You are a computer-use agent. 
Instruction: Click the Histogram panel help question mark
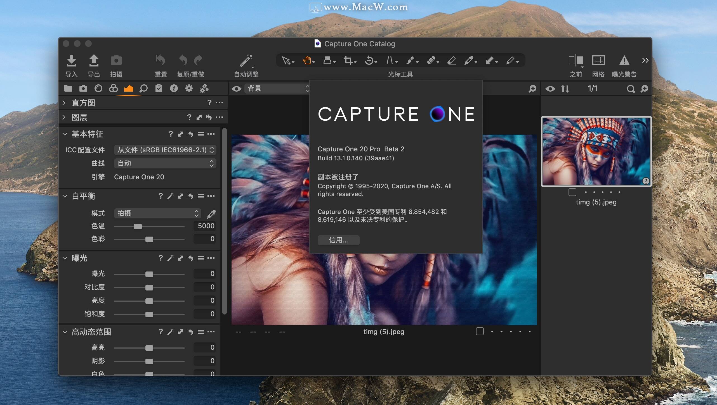coord(209,103)
